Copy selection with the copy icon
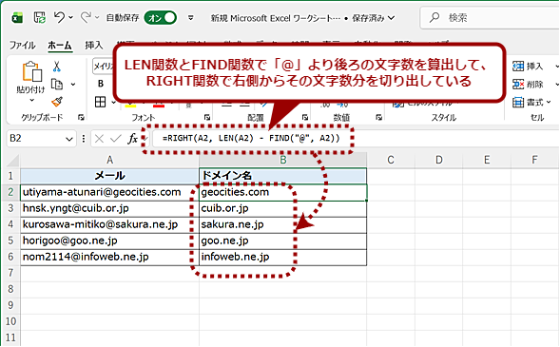 (x=57, y=85)
